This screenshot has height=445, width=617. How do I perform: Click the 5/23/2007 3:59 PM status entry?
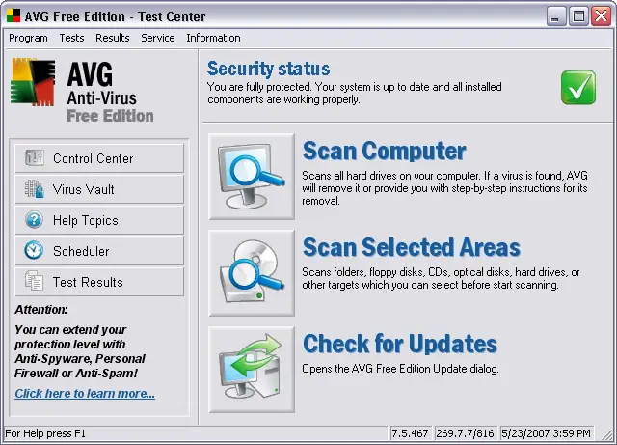[547, 433]
